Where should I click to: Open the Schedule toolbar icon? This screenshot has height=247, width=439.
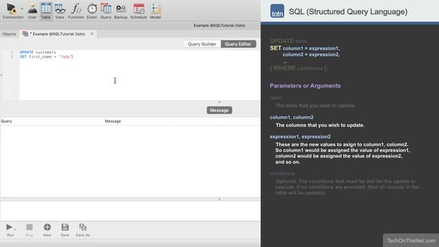[x=139, y=11]
